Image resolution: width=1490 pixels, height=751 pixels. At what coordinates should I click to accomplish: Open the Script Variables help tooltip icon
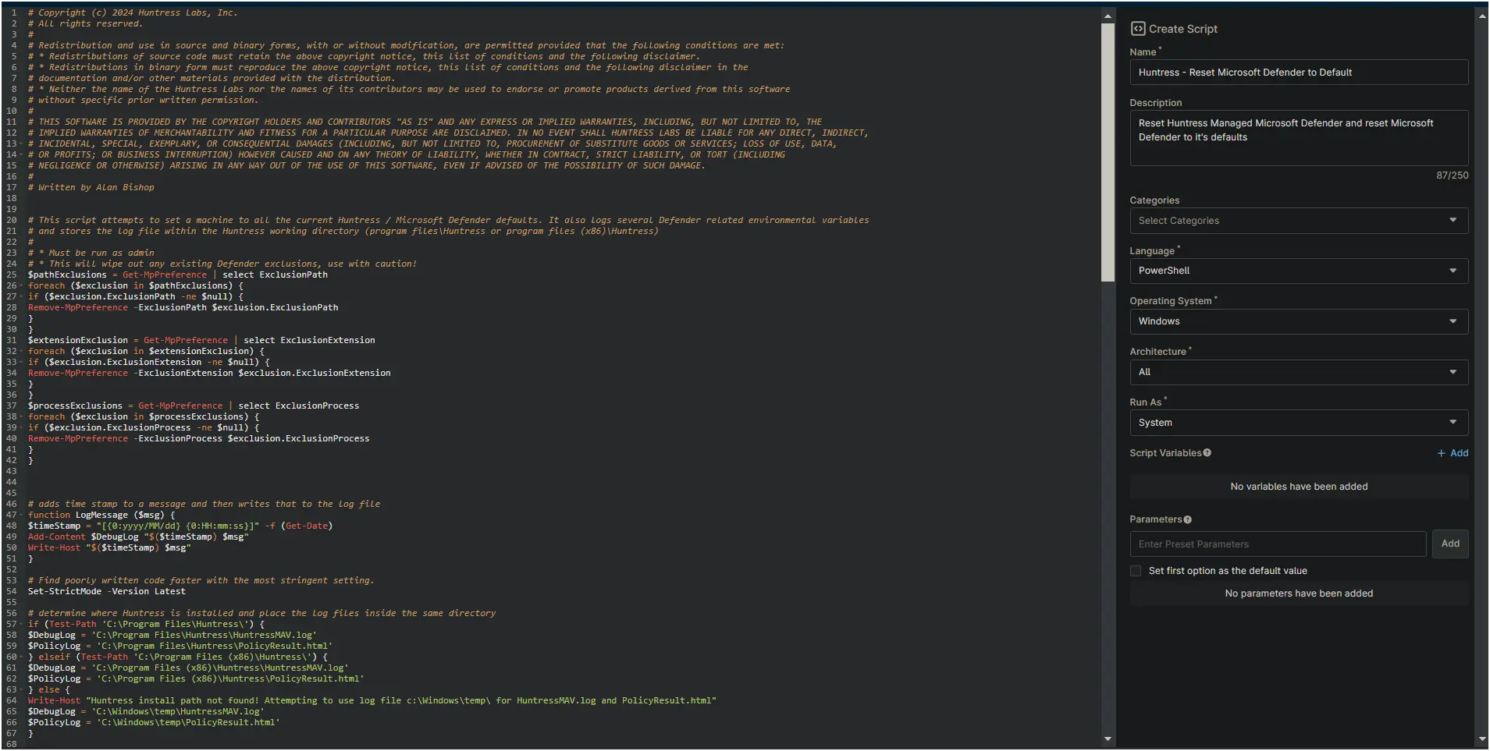point(1207,453)
